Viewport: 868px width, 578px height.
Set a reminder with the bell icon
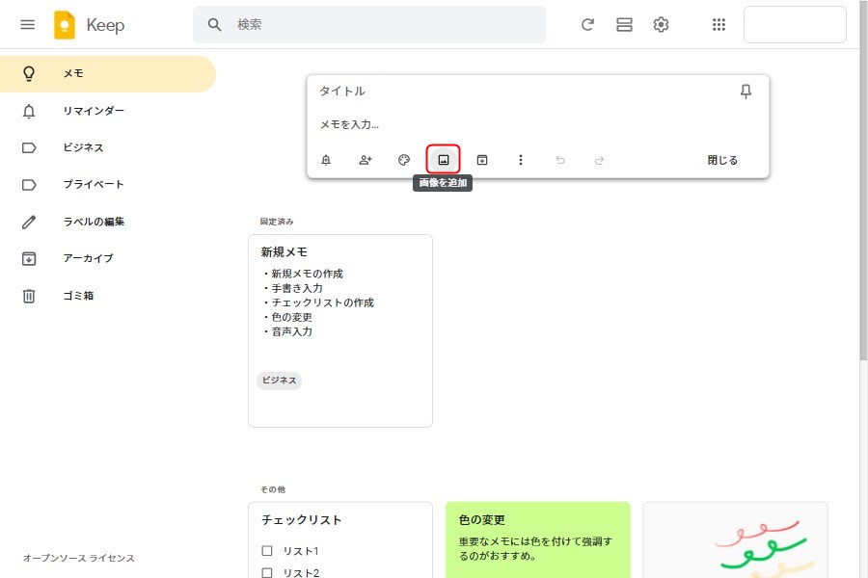tap(326, 160)
